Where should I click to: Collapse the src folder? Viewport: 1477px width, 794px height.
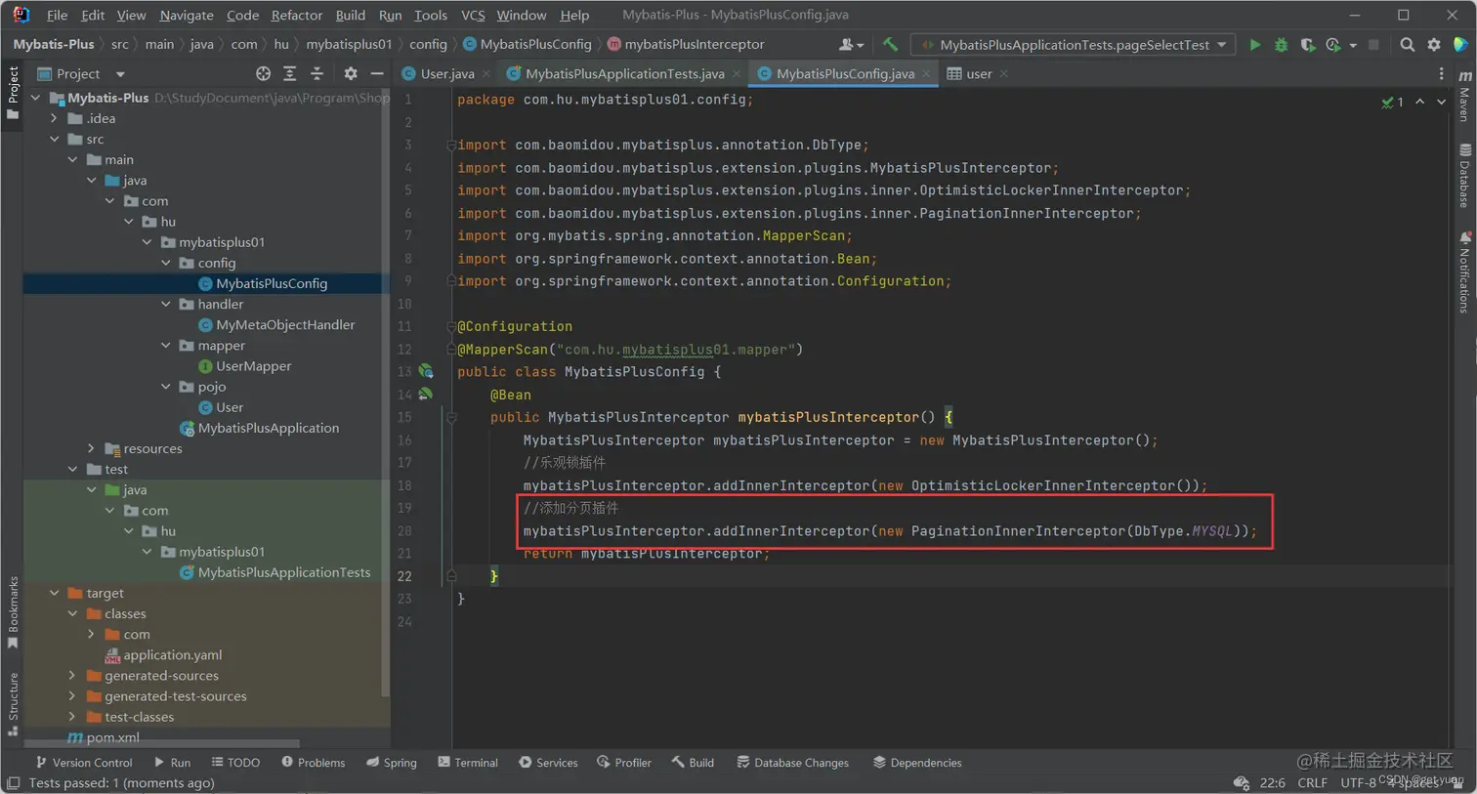coord(55,139)
